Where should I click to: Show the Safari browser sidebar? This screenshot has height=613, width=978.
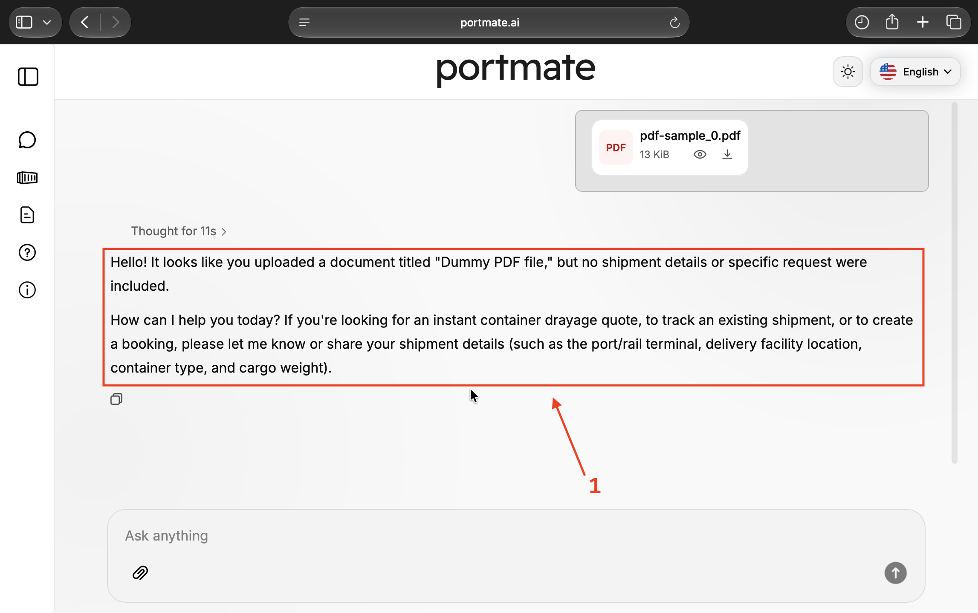(24, 22)
